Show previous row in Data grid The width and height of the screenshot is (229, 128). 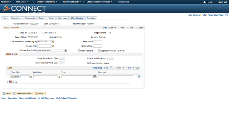pyautogui.click(x=123, y=68)
